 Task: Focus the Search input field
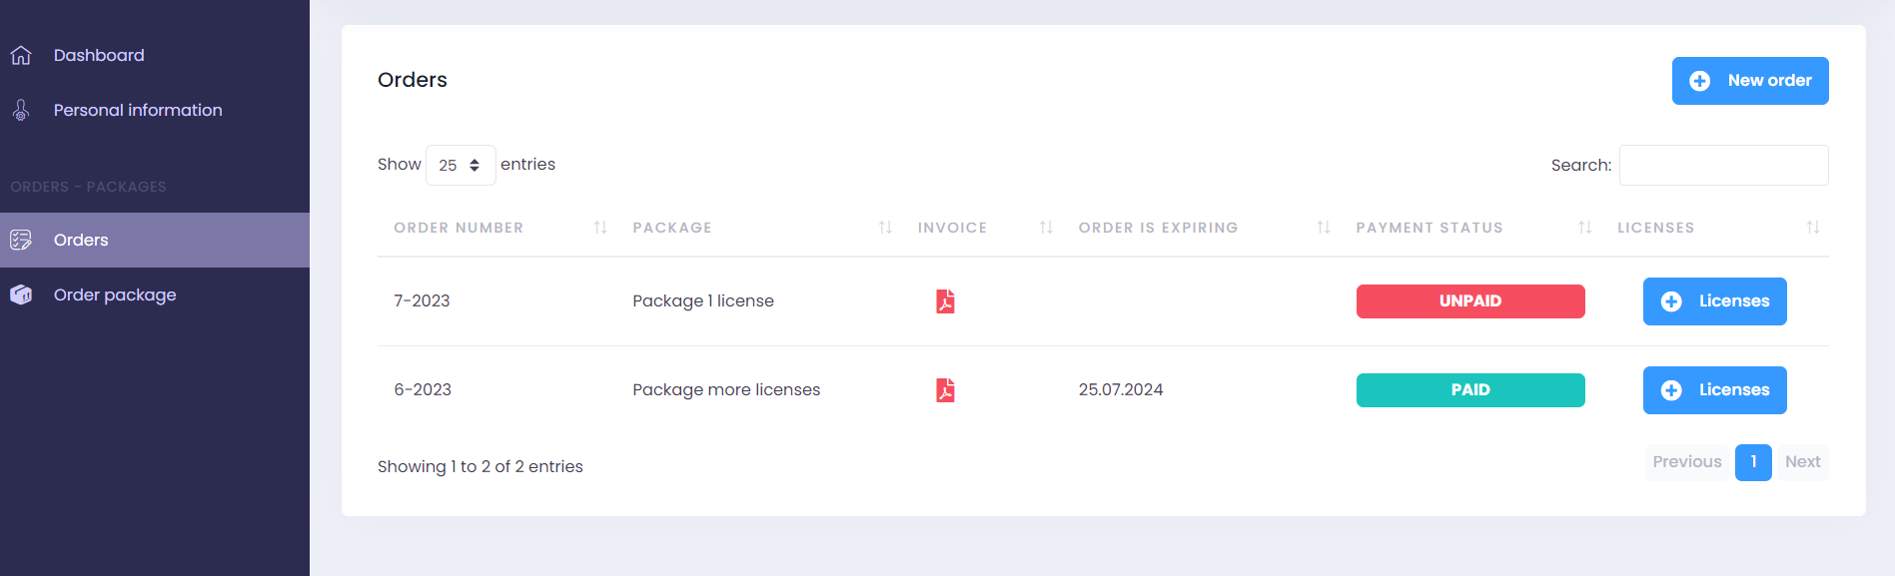click(1723, 165)
